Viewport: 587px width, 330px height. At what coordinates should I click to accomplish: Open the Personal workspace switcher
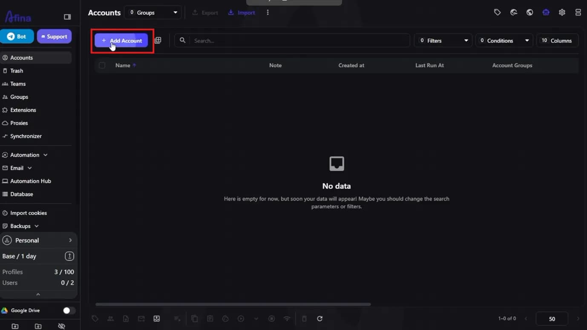(38, 241)
